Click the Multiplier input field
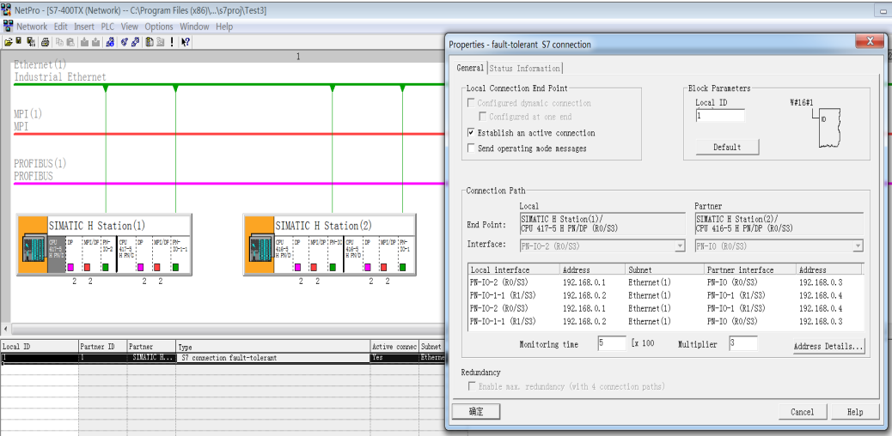This screenshot has width=892, height=436. [x=743, y=343]
